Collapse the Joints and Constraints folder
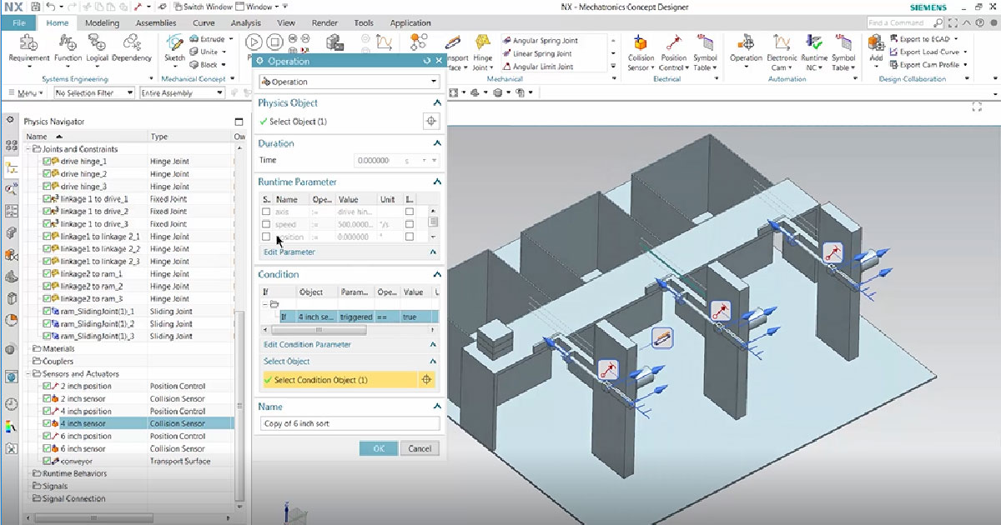The image size is (1001, 525). pyautogui.click(x=27, y=149)
